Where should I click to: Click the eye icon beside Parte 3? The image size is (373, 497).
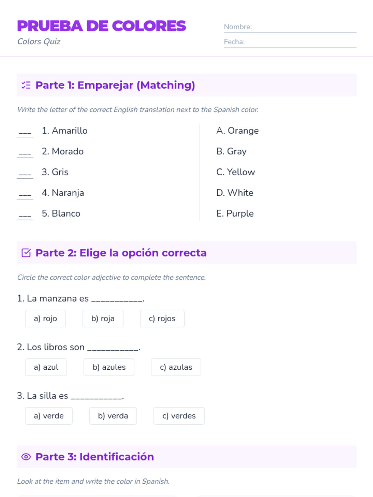pos(26,457)
